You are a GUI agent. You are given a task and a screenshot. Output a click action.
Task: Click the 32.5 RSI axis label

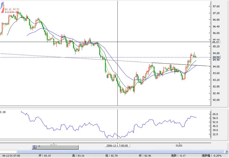coord(215,134)
